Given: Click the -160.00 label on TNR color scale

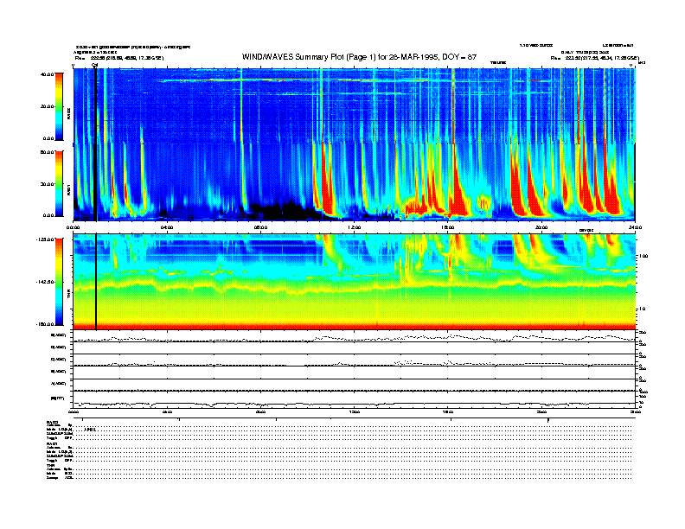Looking at the screenshot, I should tap(46, 324).
